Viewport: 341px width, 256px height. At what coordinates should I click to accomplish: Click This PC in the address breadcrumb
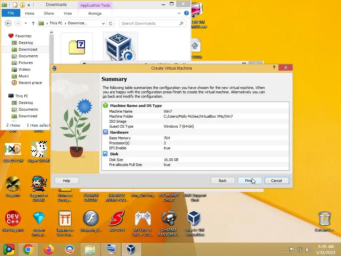coord(56,23)
